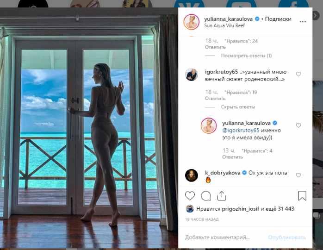Share post via the upload arrow icon

click(222, 196)
